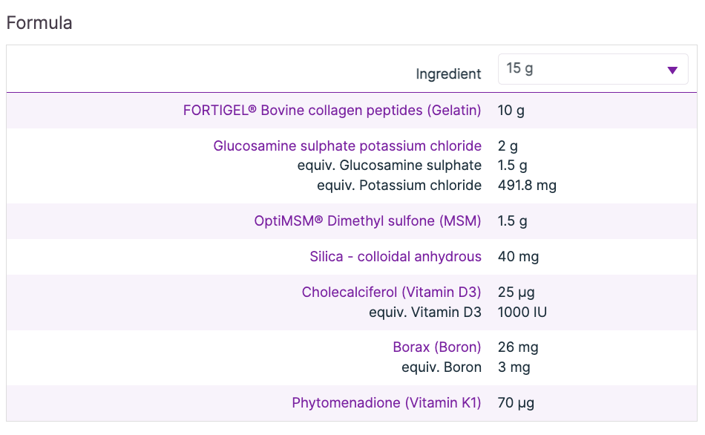
Task: Select the equiv. Potassium chloride text
Action: pyautogui.click(x=399, y=185)
